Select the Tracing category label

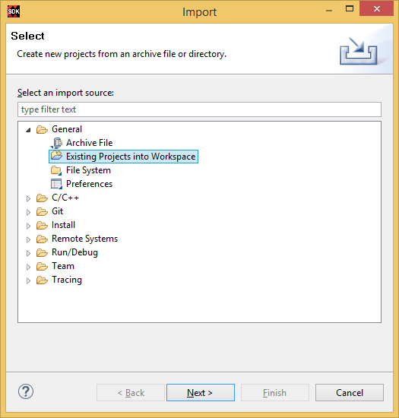[x=67, y=280]
